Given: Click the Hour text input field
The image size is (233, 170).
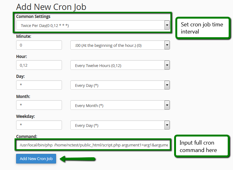Looking at the screenshot, I should [x=39, y=65].
